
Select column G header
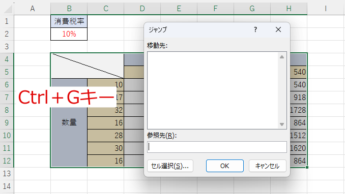point(252,8)
